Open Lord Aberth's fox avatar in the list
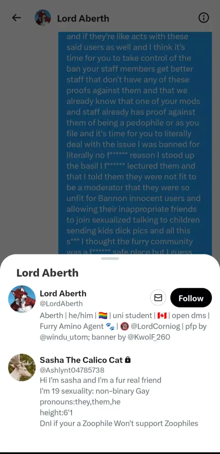 point(22,299)
